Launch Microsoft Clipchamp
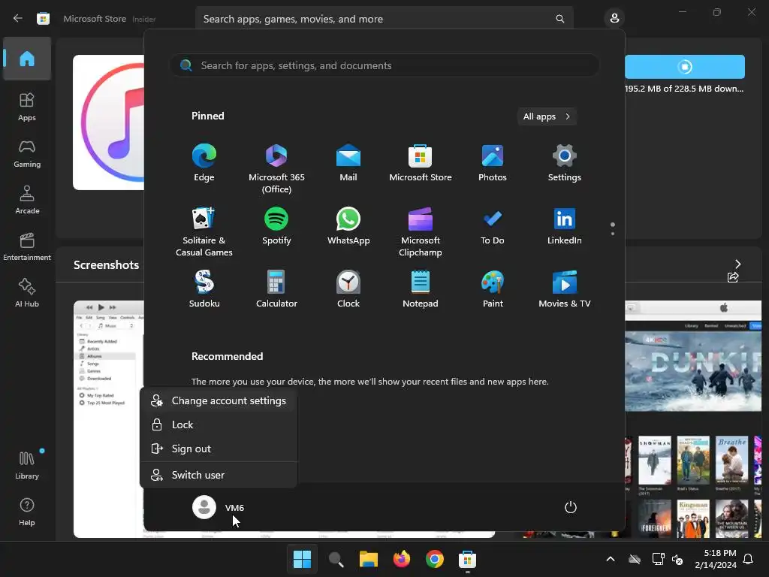The width and height of the screenshot is (769, 577). point(421,231)
